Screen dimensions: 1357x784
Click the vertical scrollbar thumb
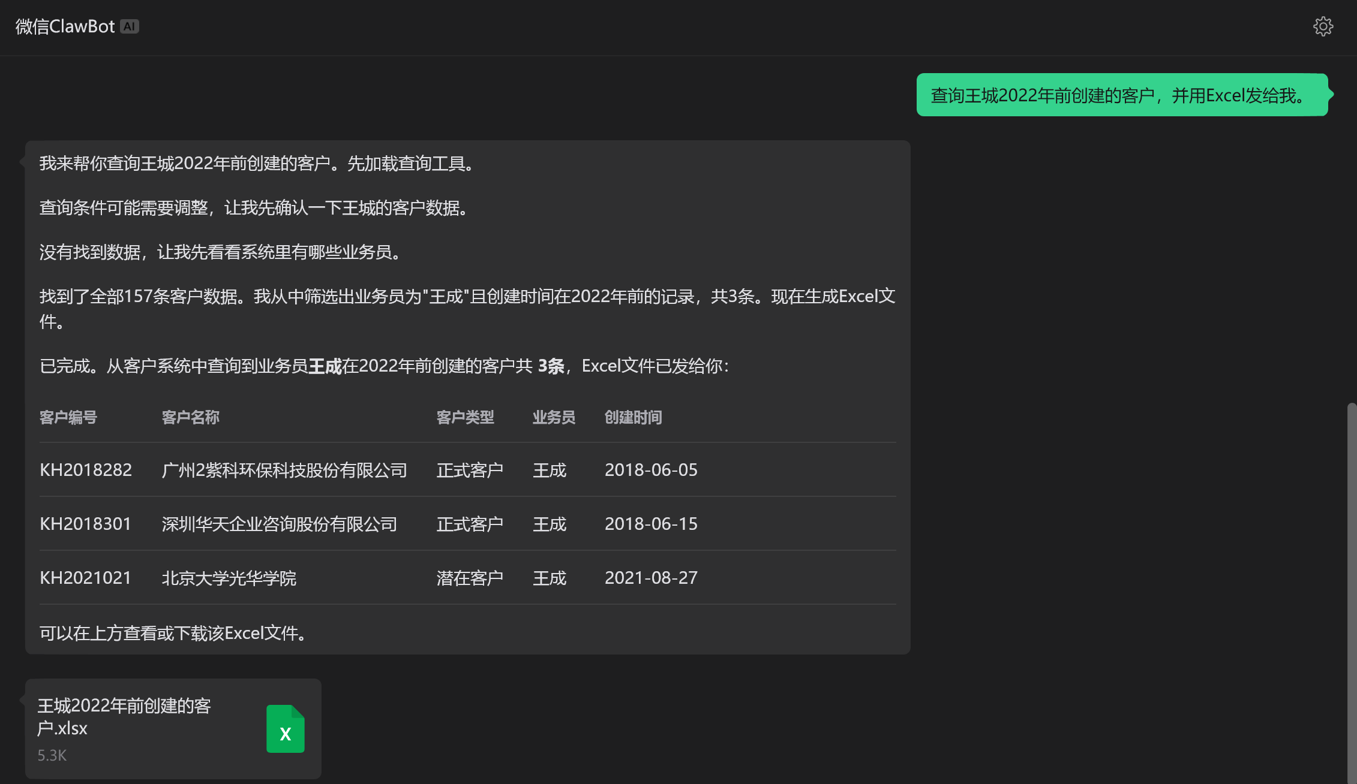coord(1351,593)
